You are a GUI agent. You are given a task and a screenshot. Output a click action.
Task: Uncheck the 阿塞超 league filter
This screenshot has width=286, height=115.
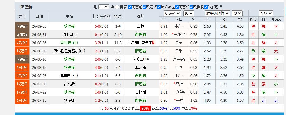pyautogui.click(x=130, y=7)
